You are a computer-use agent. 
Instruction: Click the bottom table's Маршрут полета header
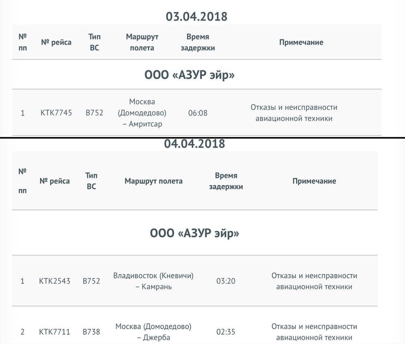153,181
